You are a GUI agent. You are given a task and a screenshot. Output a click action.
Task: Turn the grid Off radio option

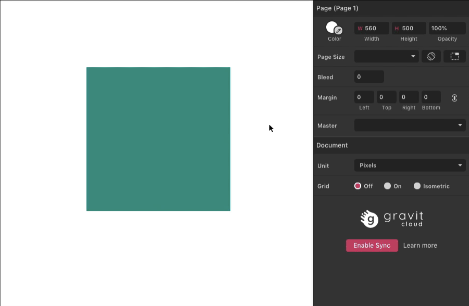pyautogui.click(x=358, y=186)
